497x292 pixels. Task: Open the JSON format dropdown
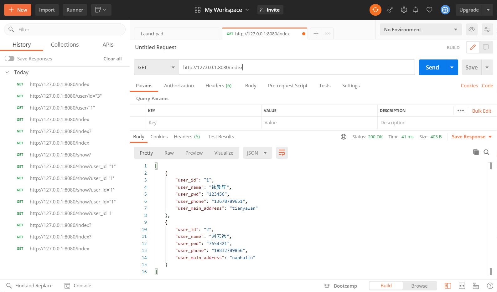pyautogui.click(x=257, y=153)
